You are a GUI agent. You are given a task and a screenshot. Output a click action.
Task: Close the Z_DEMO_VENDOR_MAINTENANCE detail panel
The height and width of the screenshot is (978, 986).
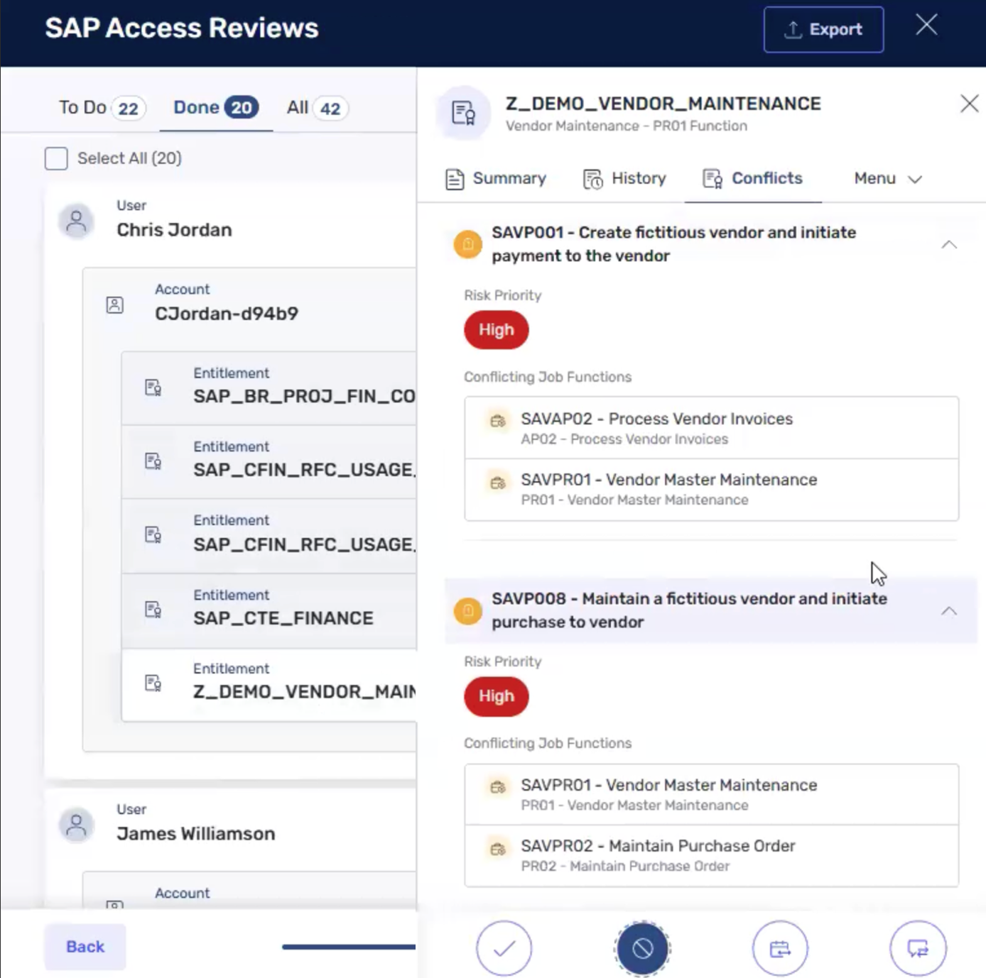tap(969, 104)
